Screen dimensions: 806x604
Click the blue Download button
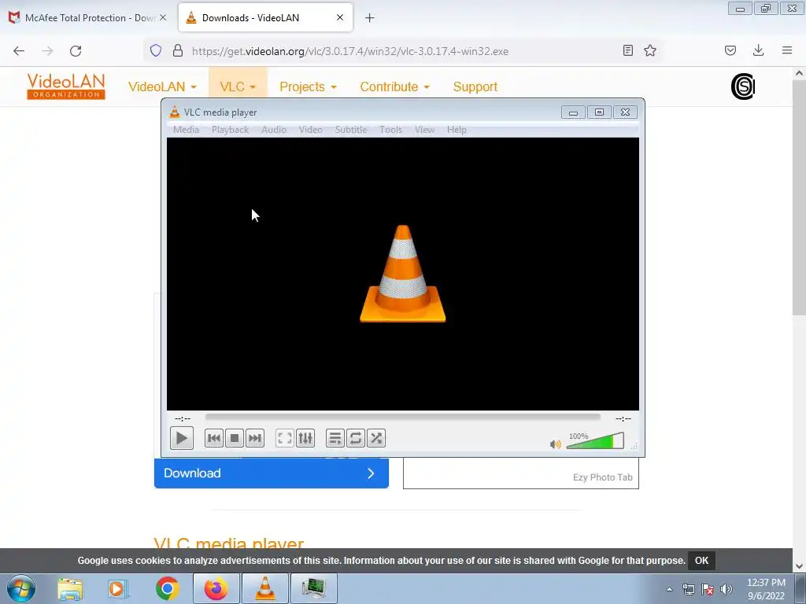click(272, 473)
